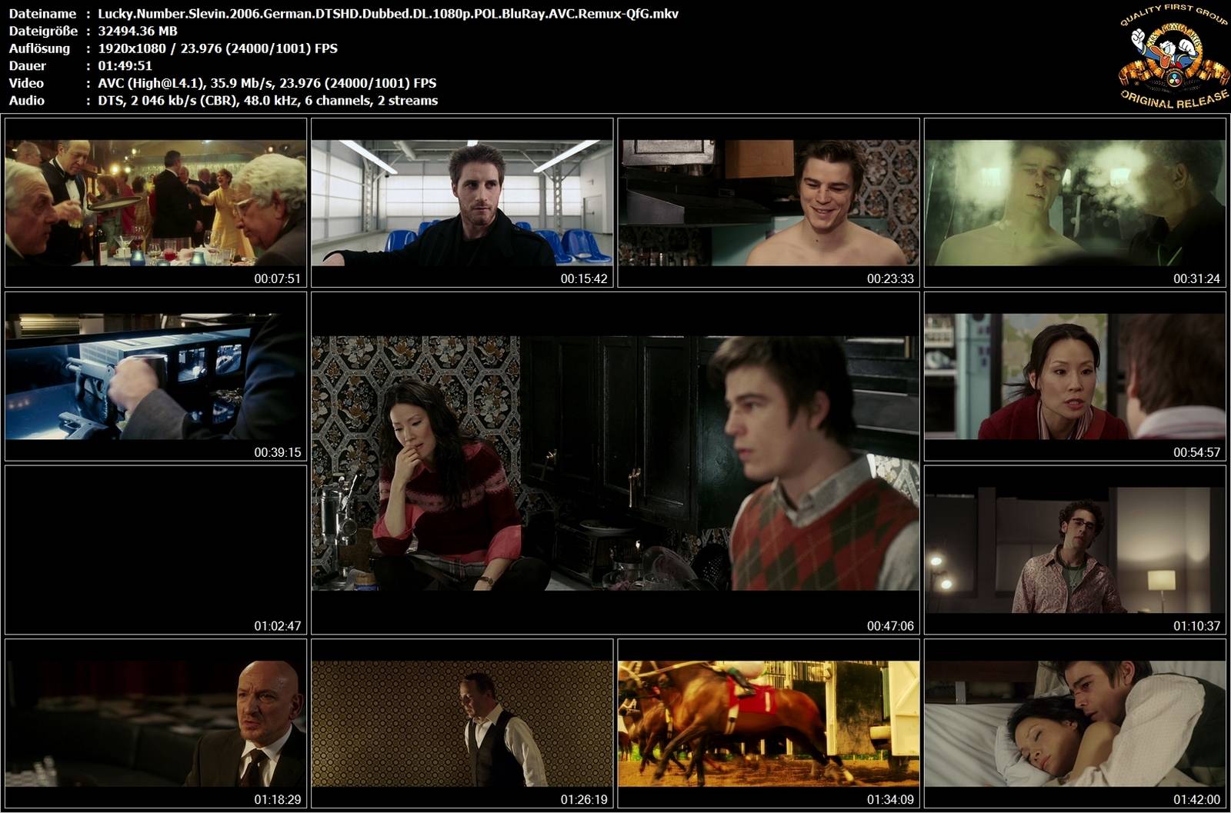Click the 00:47:06 timestamp
1231x813 pixels.
coord(890,626)
